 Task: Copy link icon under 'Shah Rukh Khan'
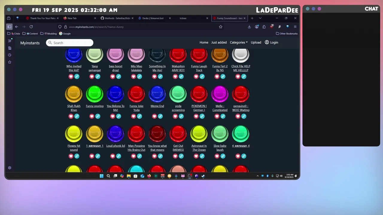tap(77, 116)
